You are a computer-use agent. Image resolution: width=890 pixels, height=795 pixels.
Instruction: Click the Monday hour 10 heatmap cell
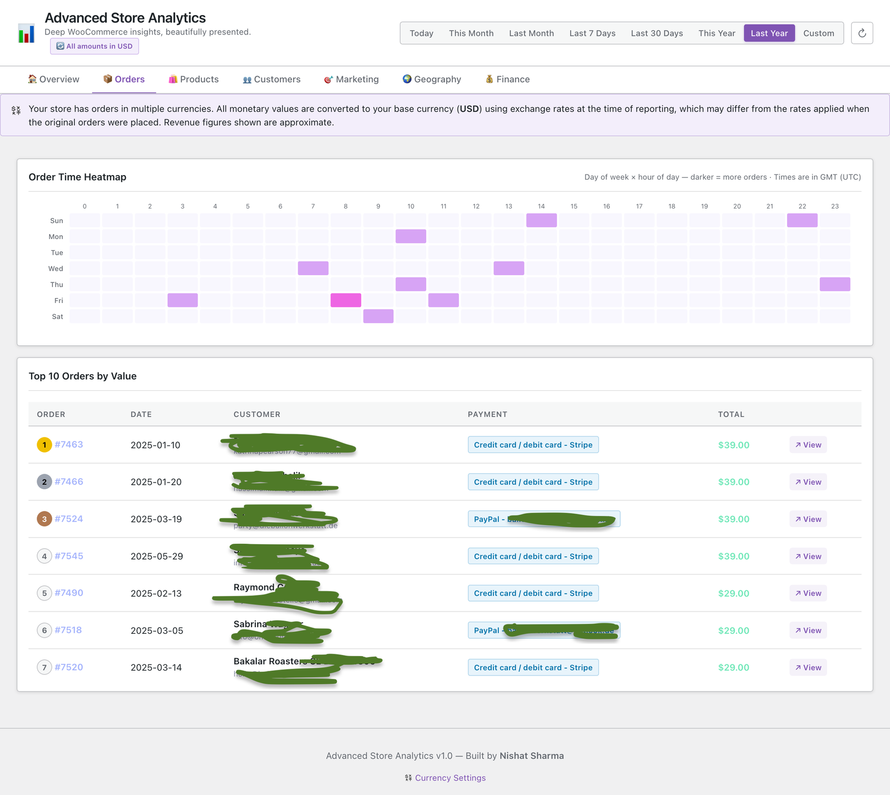pos(411,236)
